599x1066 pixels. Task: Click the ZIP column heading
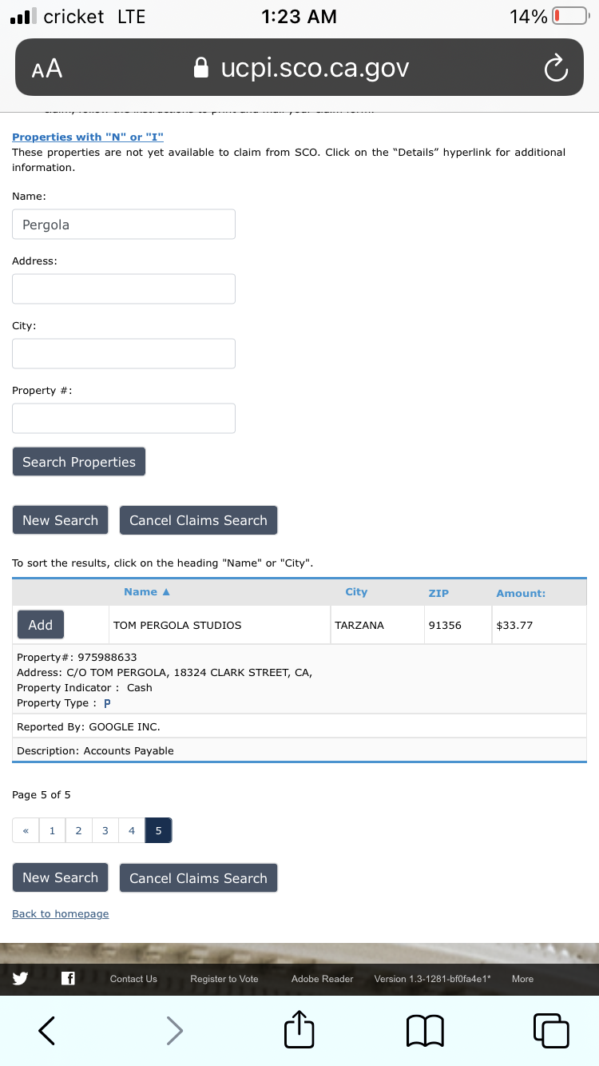(x=438, y=593)
